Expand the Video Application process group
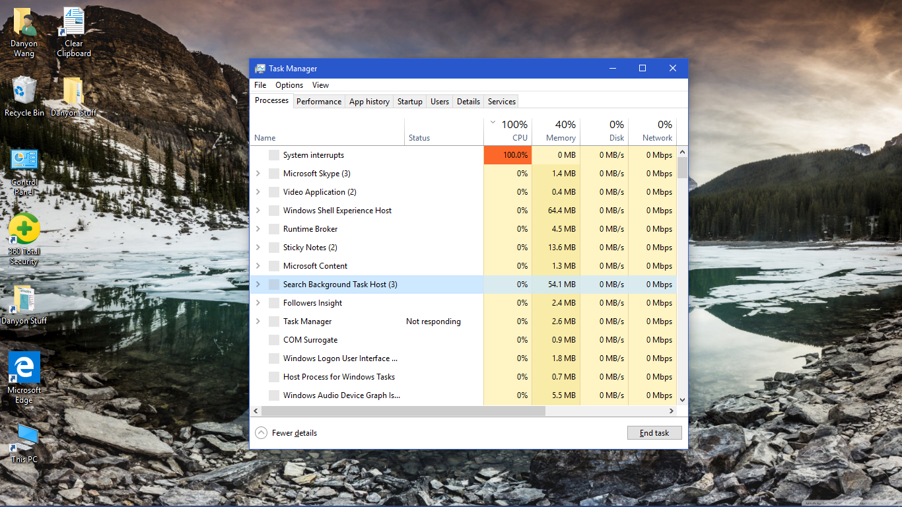Viewport: 902px width, 507px height. [x=258, y=192]
